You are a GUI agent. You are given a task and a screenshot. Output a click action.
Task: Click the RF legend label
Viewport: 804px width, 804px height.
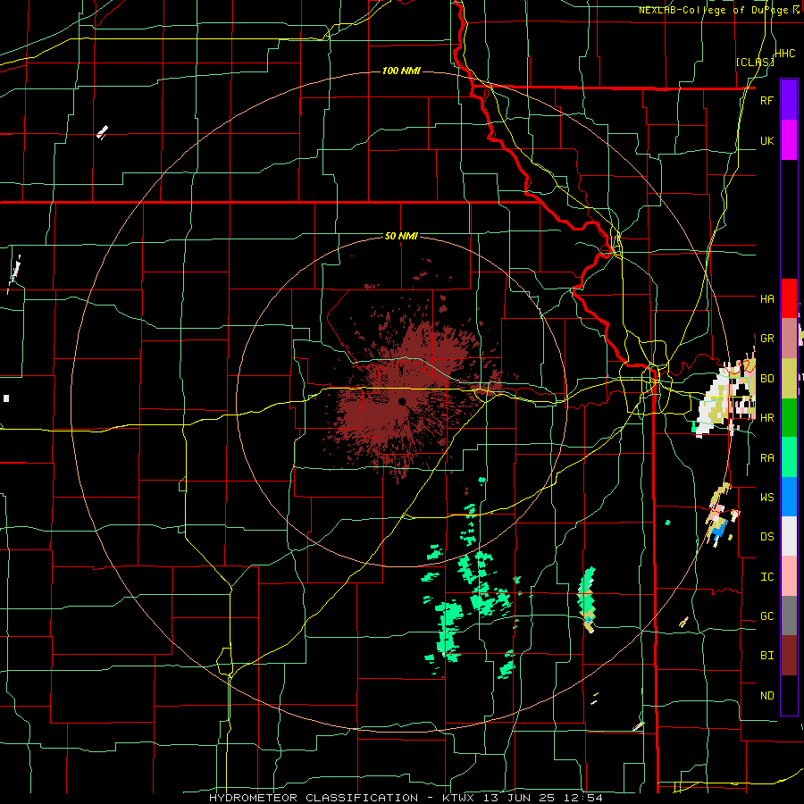point(766,100)
